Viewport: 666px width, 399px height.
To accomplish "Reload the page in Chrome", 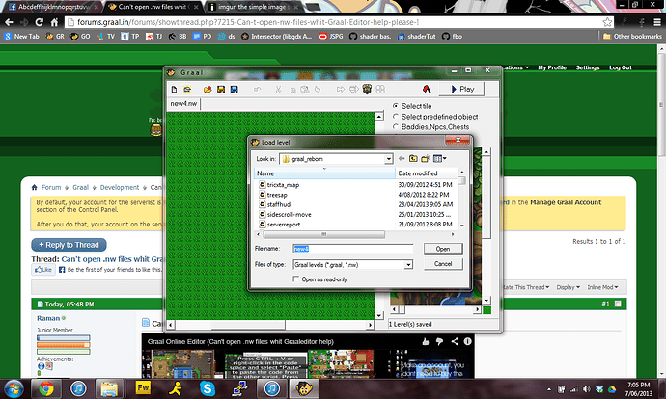I will pyautogui.click(x=39, y=22).
